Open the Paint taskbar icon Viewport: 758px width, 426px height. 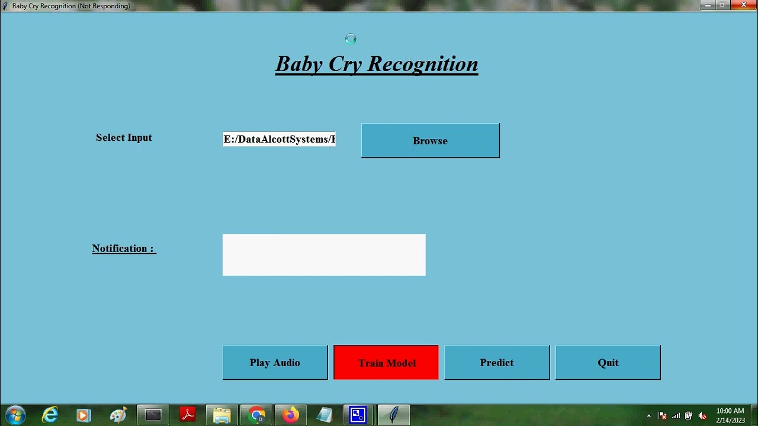[118, 415]
